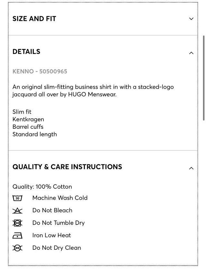Click the Do Not Dry Clean label
Image resolution: width=206 pixels, height=272 pixels.
(x=57, y=248)
